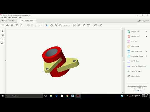Open the Help menu

pyautogui.click(x=20, y=17)
